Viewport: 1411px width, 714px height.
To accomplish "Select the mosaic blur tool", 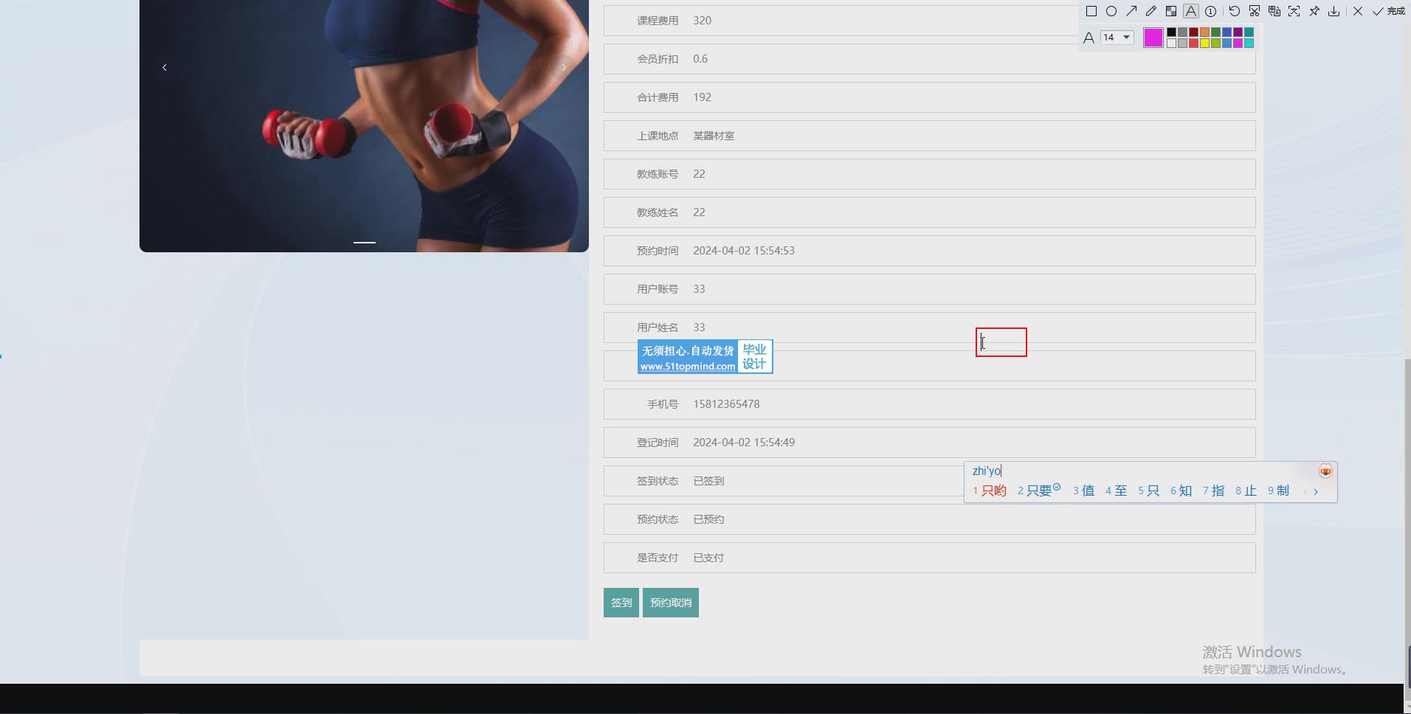I will coord(1171,11).
